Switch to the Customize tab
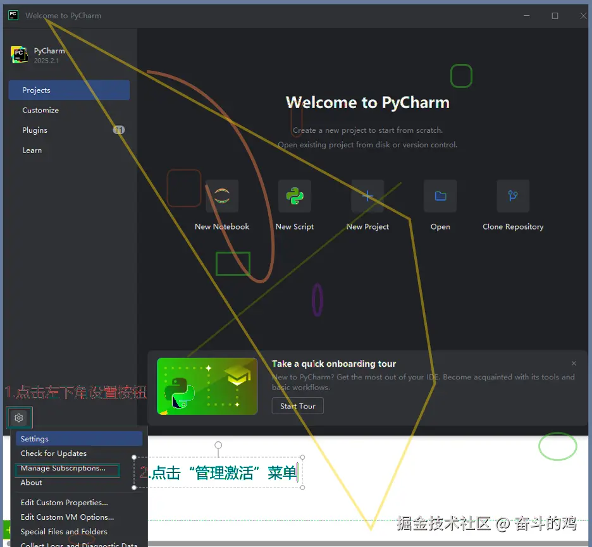Image resolution: width=592 pixels, height=547 pixels. 69,110
